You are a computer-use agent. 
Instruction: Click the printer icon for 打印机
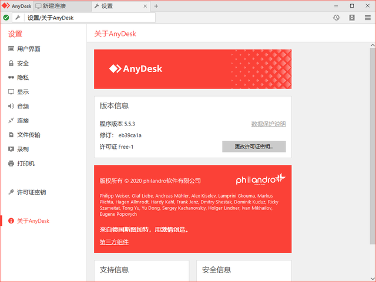11,164
